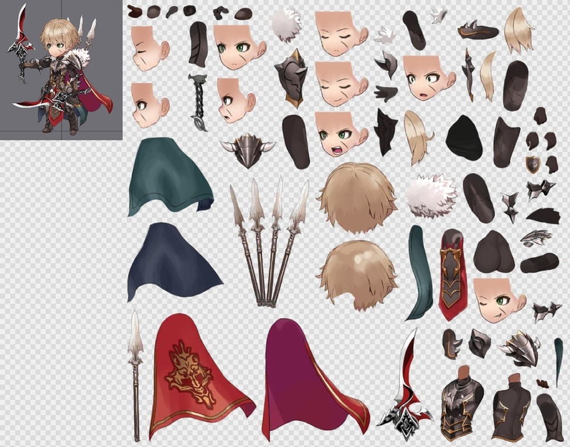
Task: Select the spiked silver gauntlet sprite
Action: click(520, 348)
